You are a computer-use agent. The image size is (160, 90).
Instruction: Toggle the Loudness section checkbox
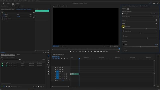point(156,20)
